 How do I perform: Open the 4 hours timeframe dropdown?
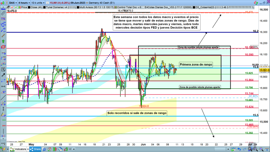click(x=24, y=3)
